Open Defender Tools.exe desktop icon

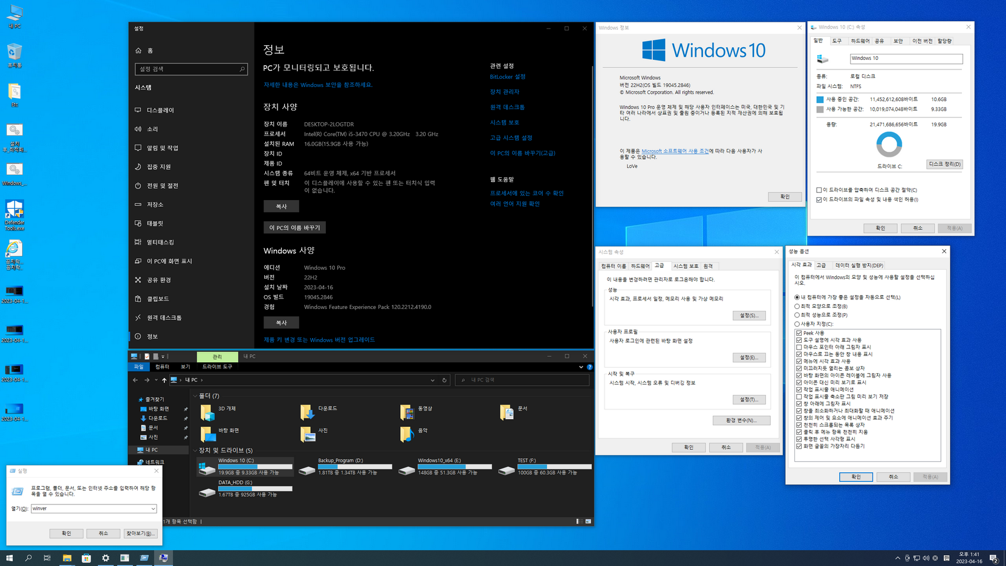[x=15, y=215]
